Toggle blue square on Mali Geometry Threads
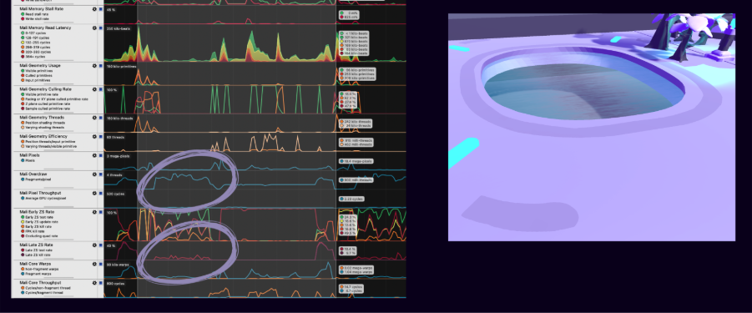This screenshot has height=313, width=752. (x=101, y=118)
